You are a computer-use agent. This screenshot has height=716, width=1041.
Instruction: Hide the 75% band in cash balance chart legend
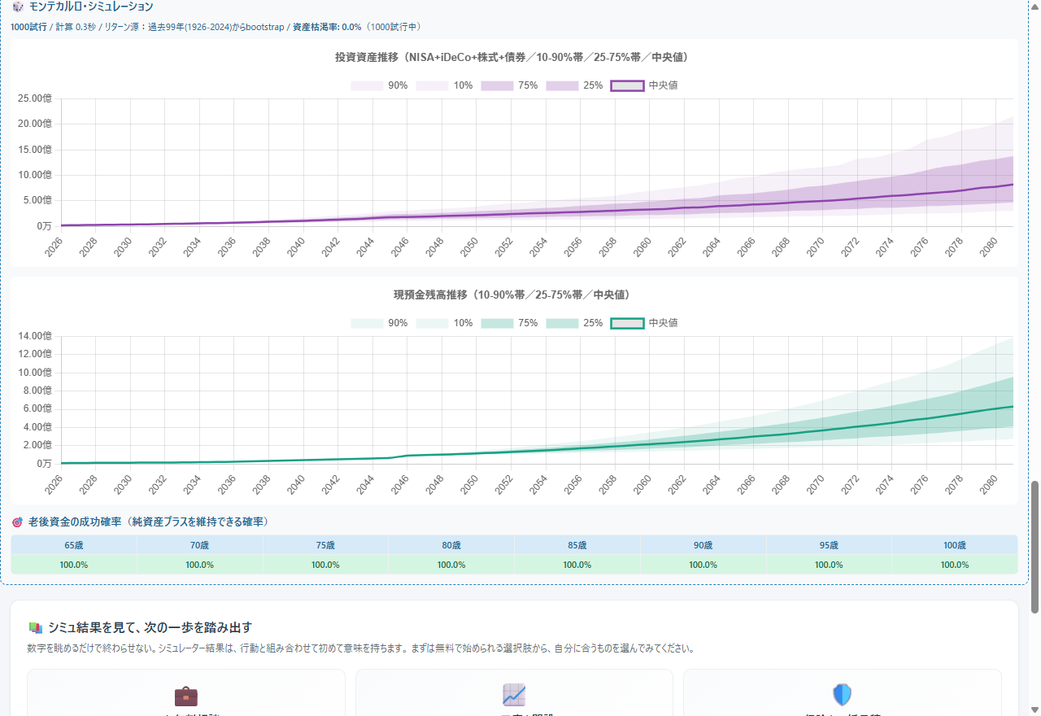tap(509, 323)
